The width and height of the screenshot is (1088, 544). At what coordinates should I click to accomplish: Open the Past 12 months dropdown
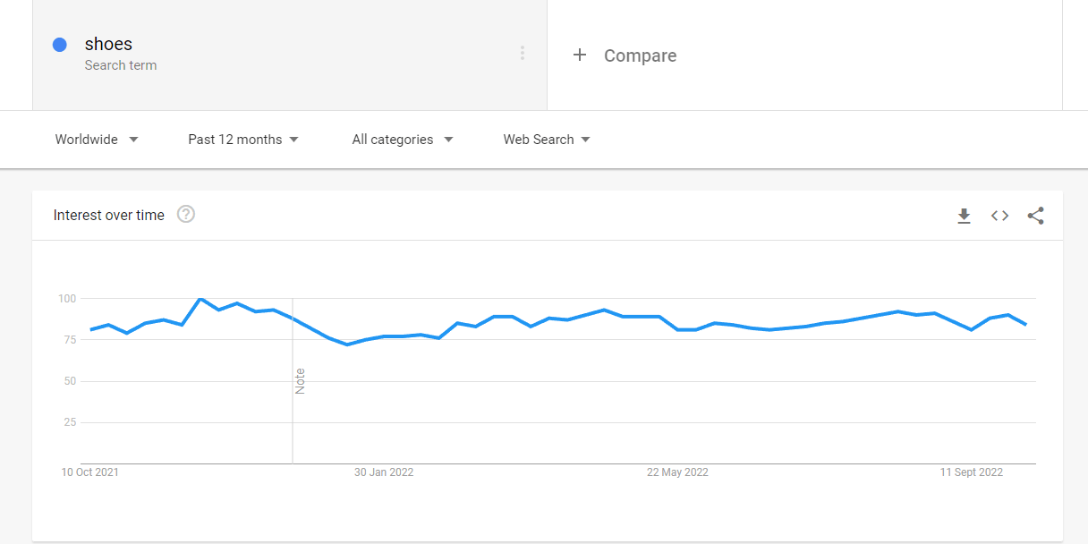pyautogui.click(x=243, y=140)
